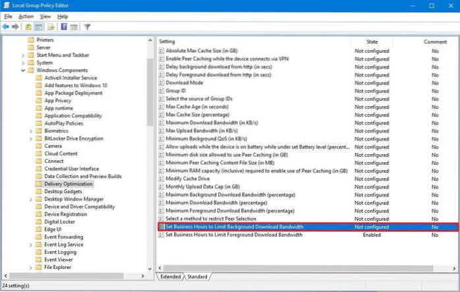Expand the Biometrics folder node
Viewport: 460px width, 292px height.
click(30, 131)
